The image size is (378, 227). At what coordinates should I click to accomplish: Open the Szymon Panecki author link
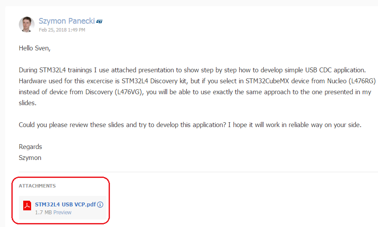[x=67, y=21]
